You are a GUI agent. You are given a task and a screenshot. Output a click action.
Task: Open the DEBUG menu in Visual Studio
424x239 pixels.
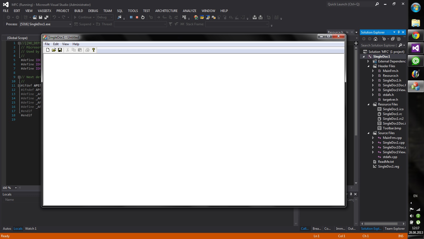[x=93, y=11]
